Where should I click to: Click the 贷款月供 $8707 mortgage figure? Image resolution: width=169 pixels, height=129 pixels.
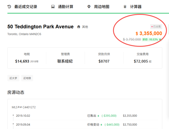point(104,61)
